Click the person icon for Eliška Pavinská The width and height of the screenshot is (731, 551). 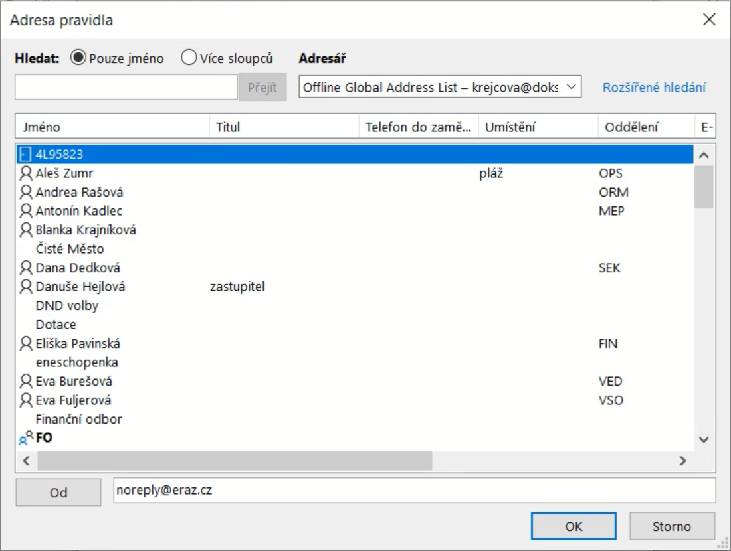[x=26, y=344]
